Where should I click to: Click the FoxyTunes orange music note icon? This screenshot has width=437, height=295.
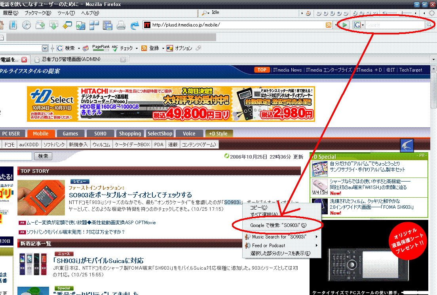(x=308, y=13)
